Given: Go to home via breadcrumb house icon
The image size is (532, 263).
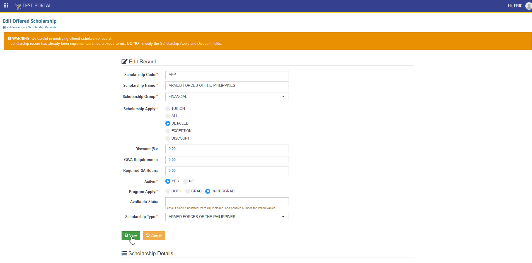Looking at the screenshot, I should (4, 27).
